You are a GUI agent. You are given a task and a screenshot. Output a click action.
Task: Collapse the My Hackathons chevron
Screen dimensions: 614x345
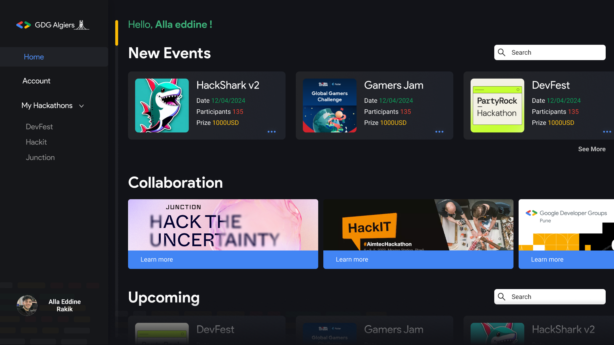(x=82, y=106)
